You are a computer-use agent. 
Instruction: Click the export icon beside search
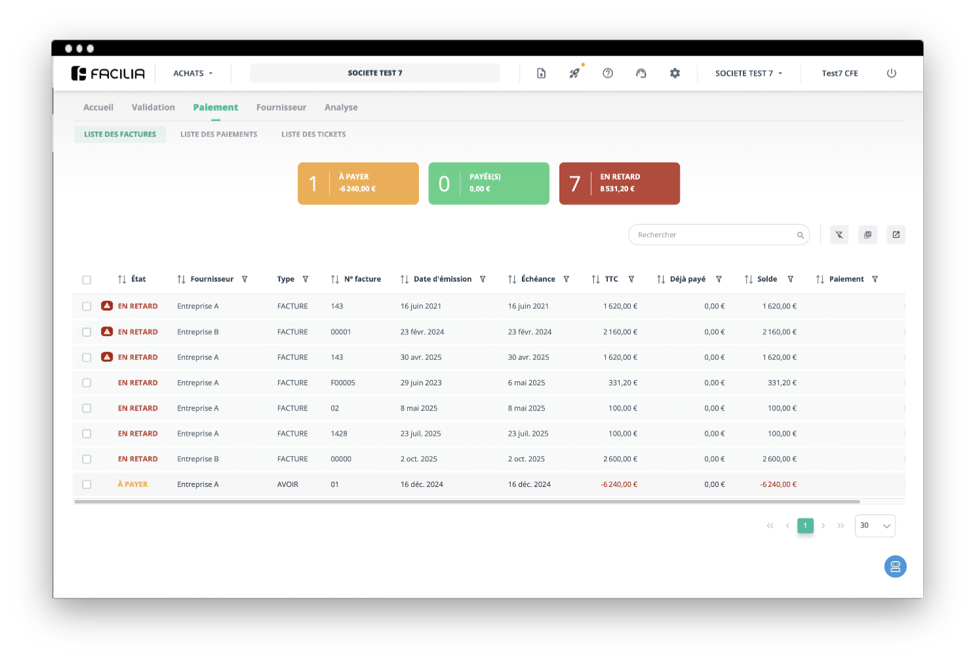coord(896,235)
